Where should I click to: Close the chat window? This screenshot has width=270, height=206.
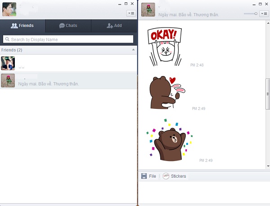[266, 4]
